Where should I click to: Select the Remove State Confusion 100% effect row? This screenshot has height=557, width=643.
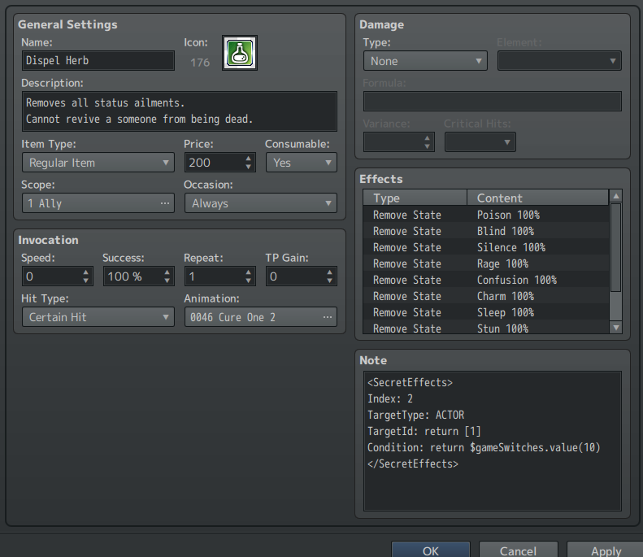(486, 280)
